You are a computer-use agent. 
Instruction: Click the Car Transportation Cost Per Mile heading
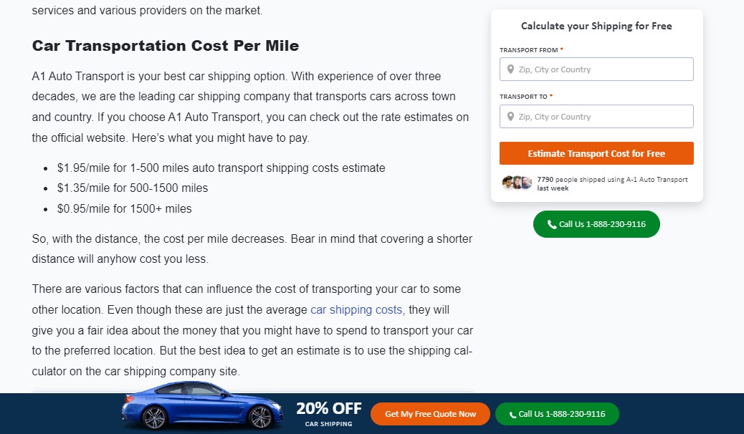pyautogui.click(x=165, y=46)
